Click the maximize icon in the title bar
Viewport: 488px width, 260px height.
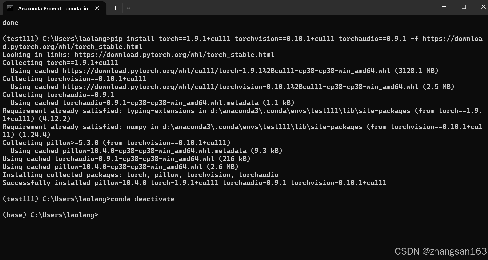[x=463, y=7]
